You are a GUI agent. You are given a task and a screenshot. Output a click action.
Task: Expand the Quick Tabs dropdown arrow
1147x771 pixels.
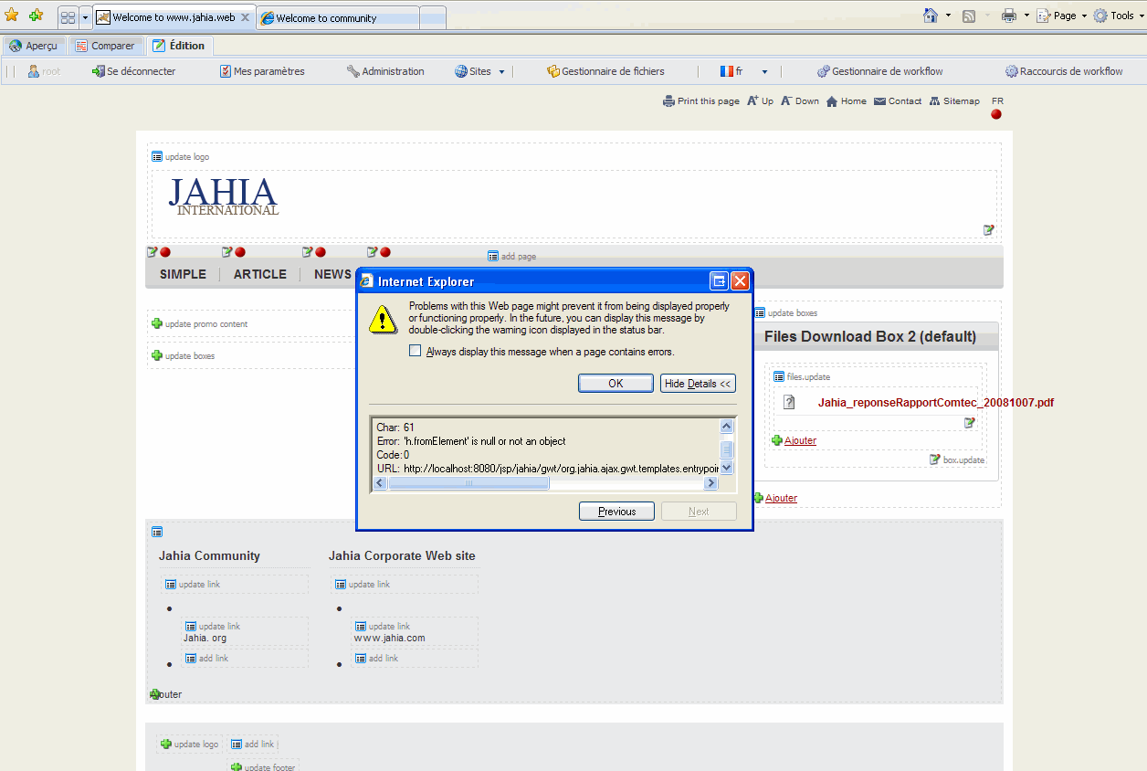click(x=85, y=17)
